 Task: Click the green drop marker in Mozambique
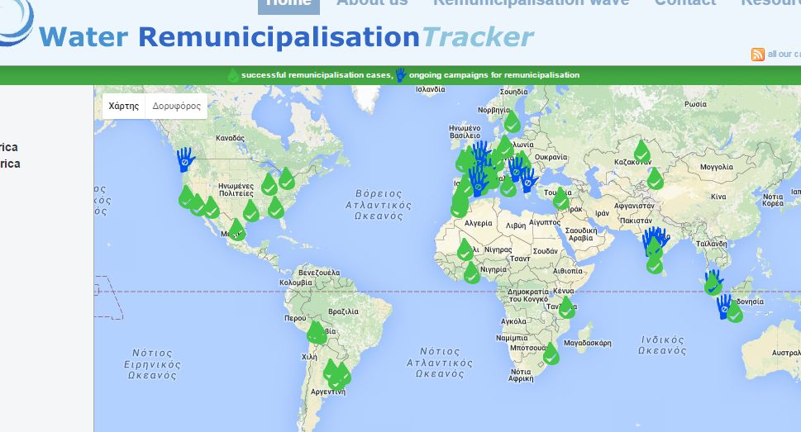click(x=552, y=354)
